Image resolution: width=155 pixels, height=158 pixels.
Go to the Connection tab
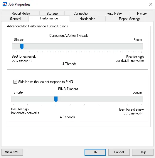pyautogui.click(x=81, y=14)
